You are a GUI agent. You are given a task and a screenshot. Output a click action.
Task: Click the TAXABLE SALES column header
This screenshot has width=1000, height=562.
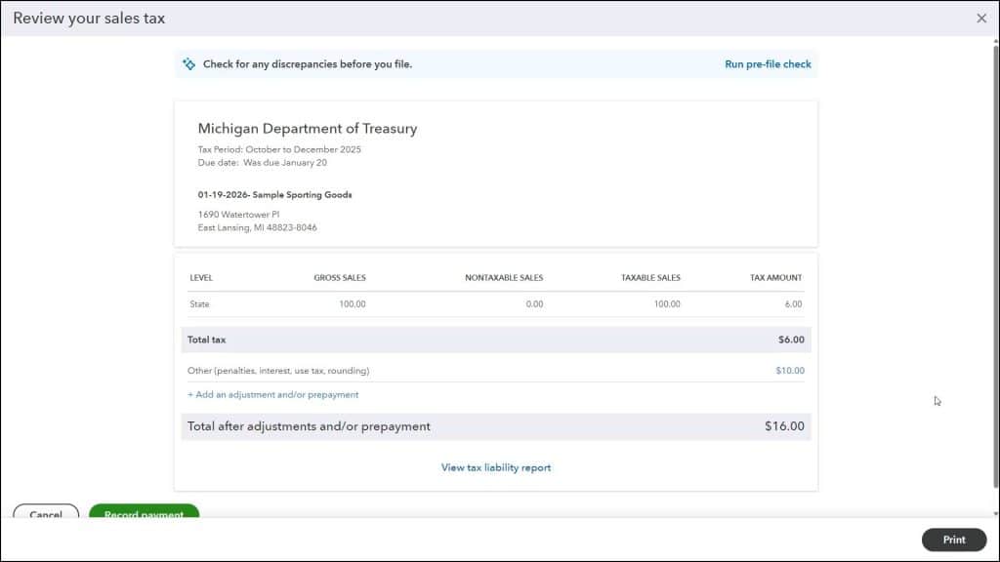(x=649, y=277)
